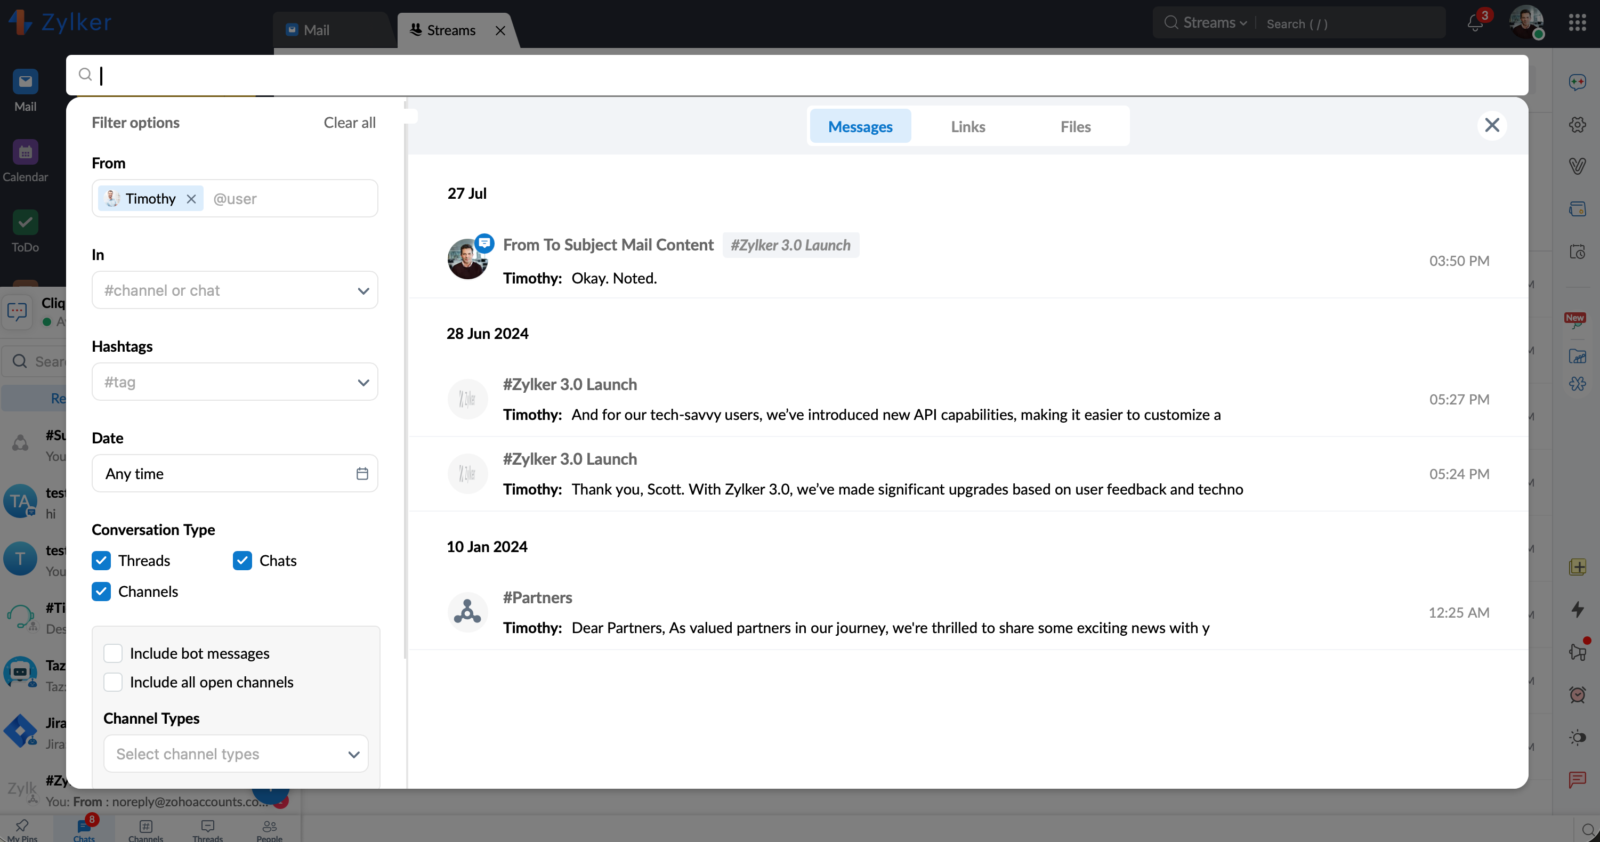Open People in the bottom bar
1600x842 pixels.
coord(270,830)
